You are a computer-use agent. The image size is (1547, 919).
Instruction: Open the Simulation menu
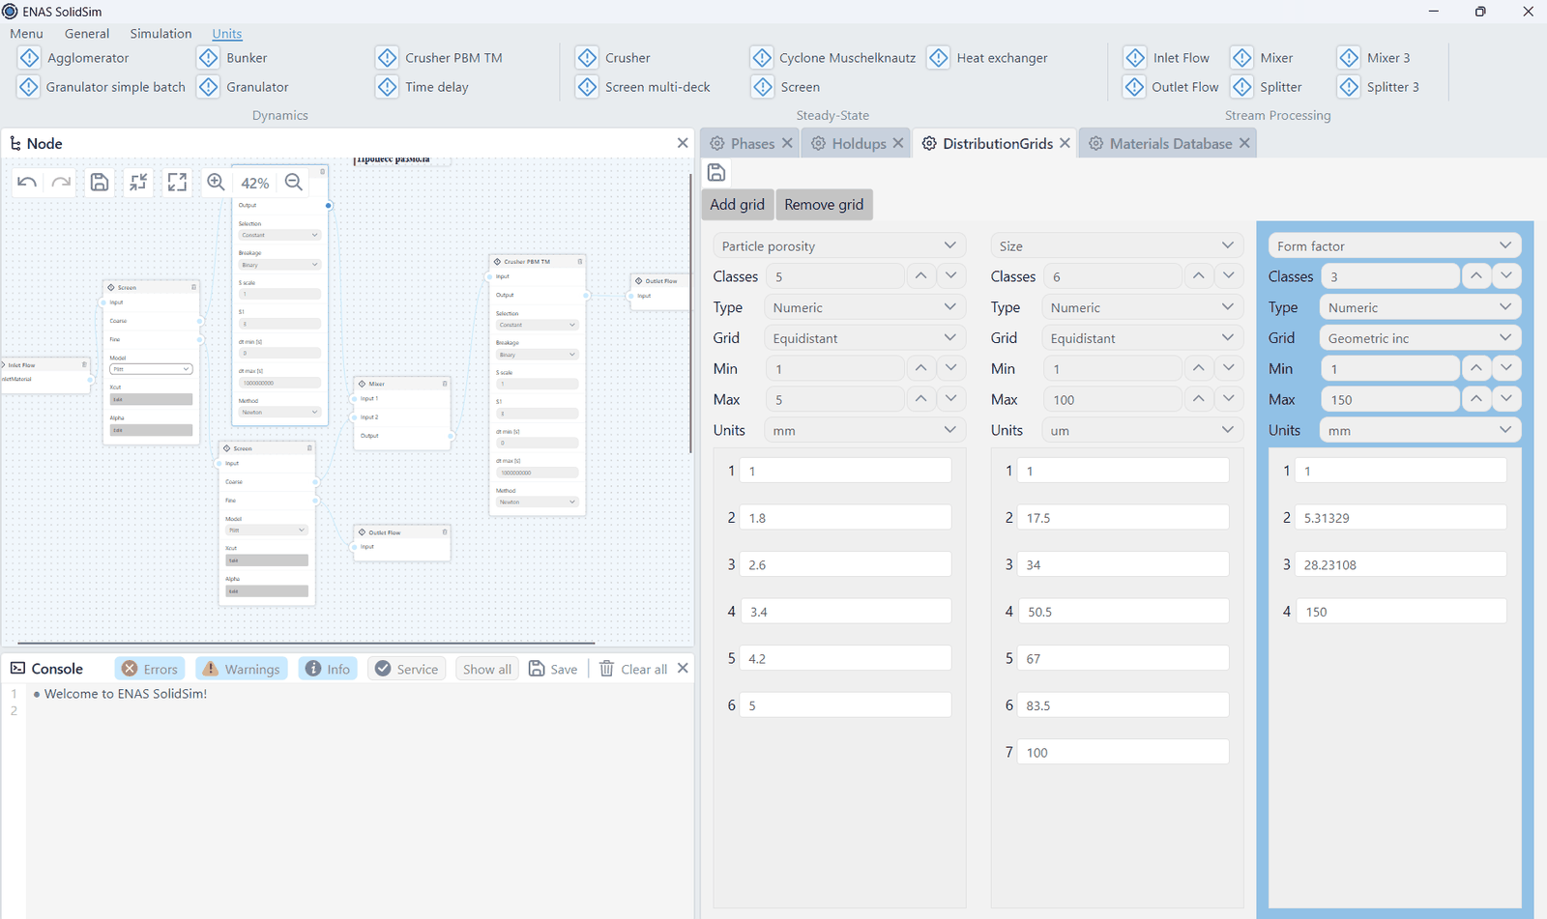click(x=161, y=34)
